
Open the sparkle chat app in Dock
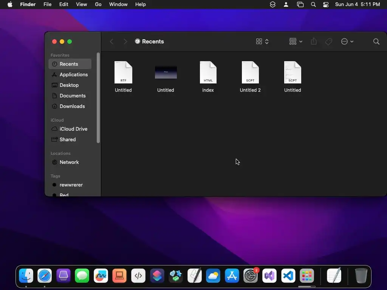pyautogui.click(x=176, y=276)
